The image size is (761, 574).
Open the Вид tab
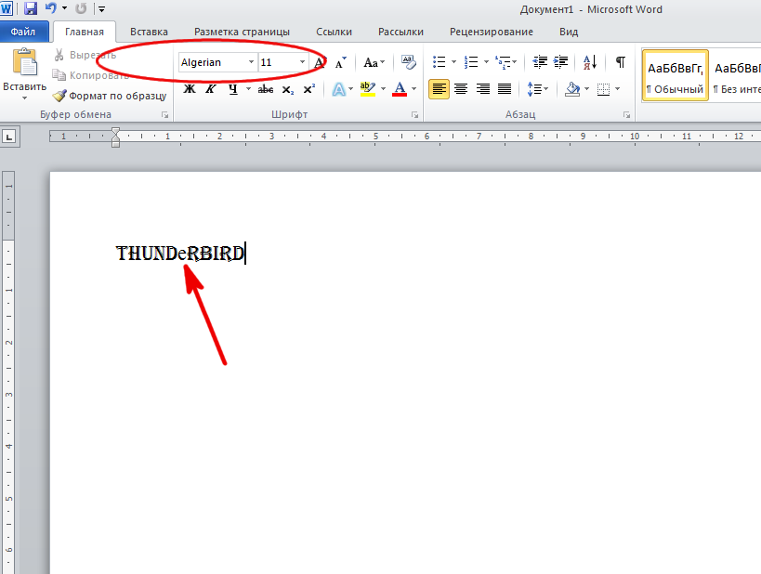(569, 32)
